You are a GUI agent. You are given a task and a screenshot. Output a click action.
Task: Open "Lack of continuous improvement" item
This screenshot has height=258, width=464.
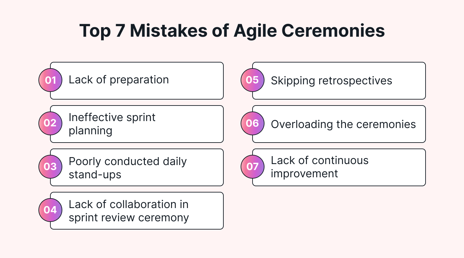(319, 167)
